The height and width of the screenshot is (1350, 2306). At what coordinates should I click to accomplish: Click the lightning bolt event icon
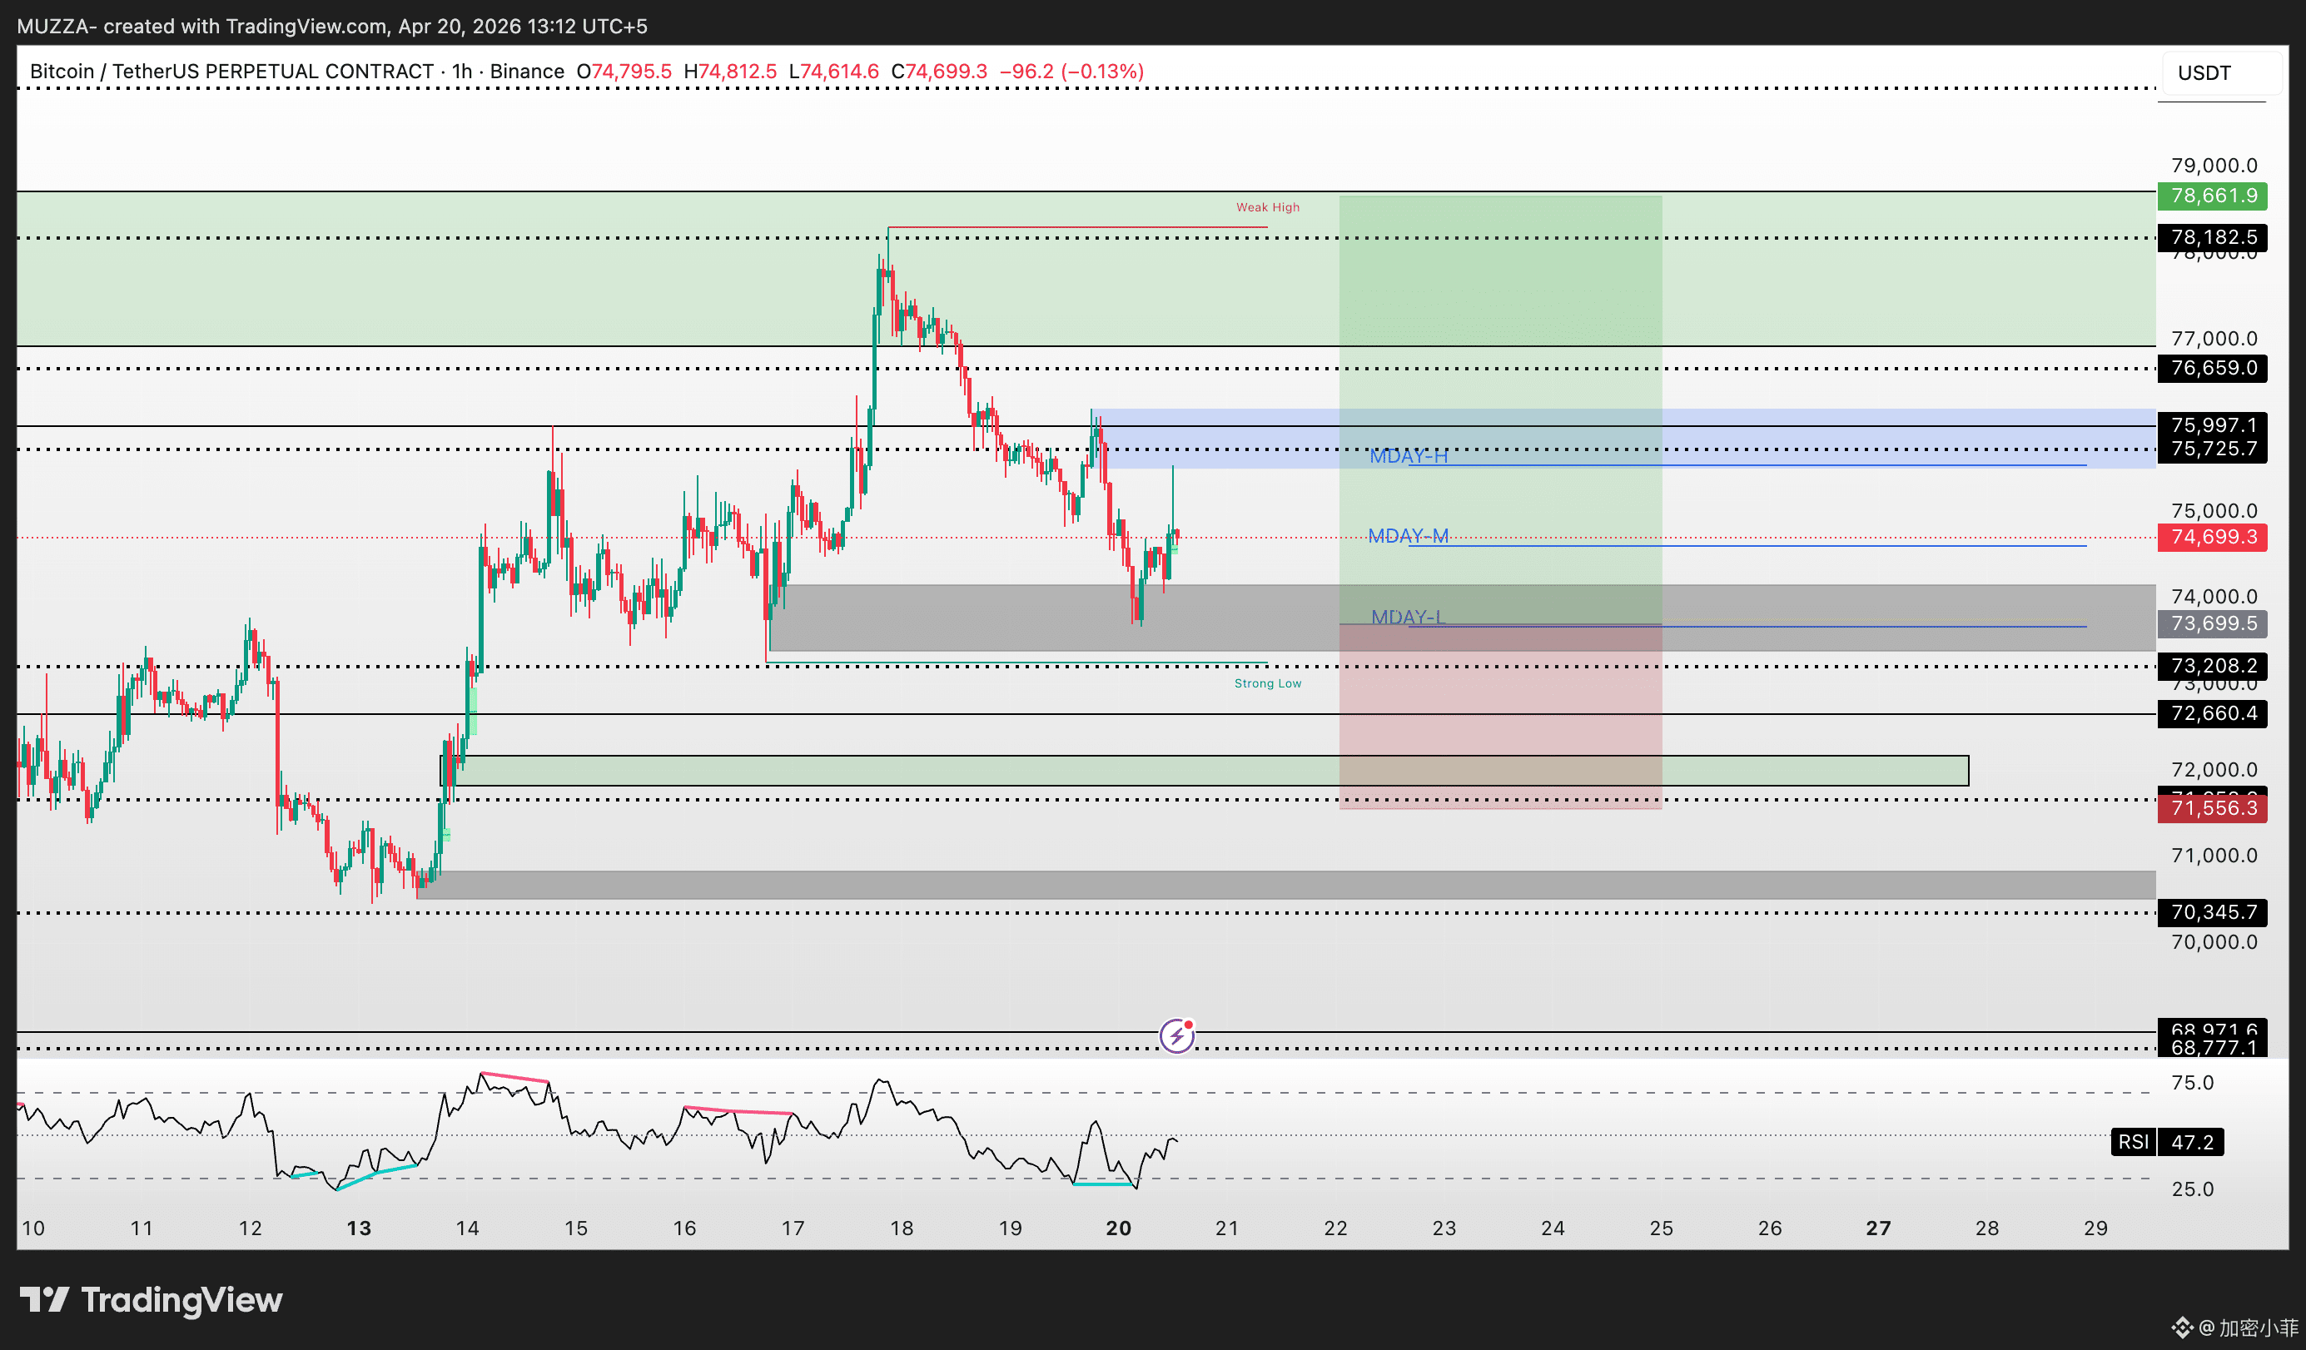click(1177, 1035)
